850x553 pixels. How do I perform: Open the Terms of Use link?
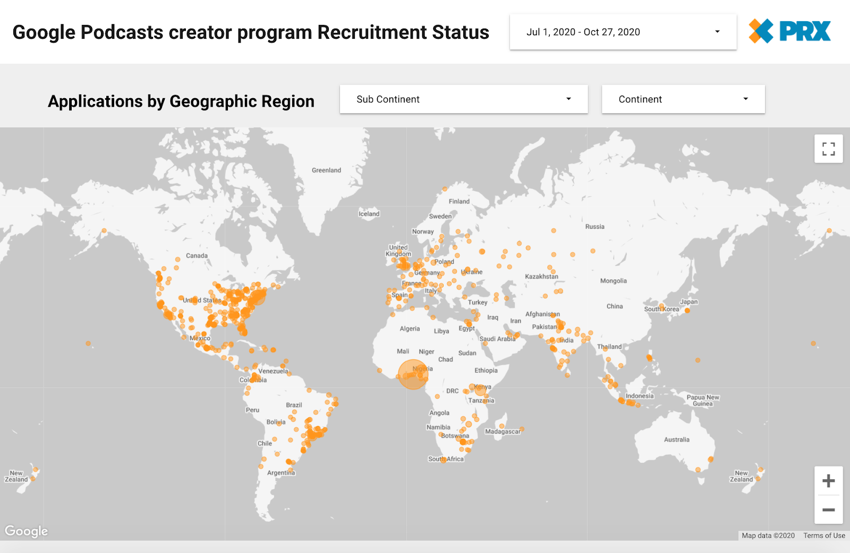tap(824, 535)
